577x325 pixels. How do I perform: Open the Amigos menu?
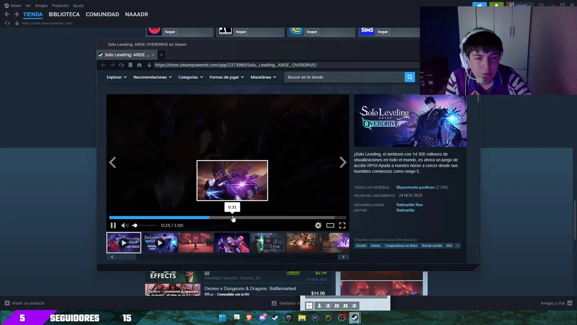click(41, 5)
